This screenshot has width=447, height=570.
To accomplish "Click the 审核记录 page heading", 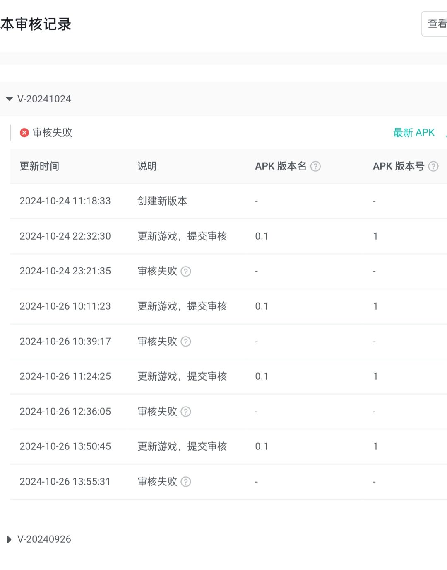I will [36, 24].
